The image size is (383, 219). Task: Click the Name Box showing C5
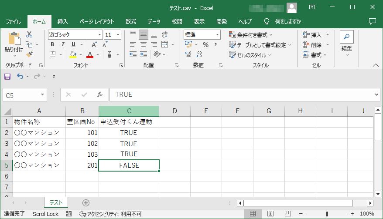[x=21, y=94]
